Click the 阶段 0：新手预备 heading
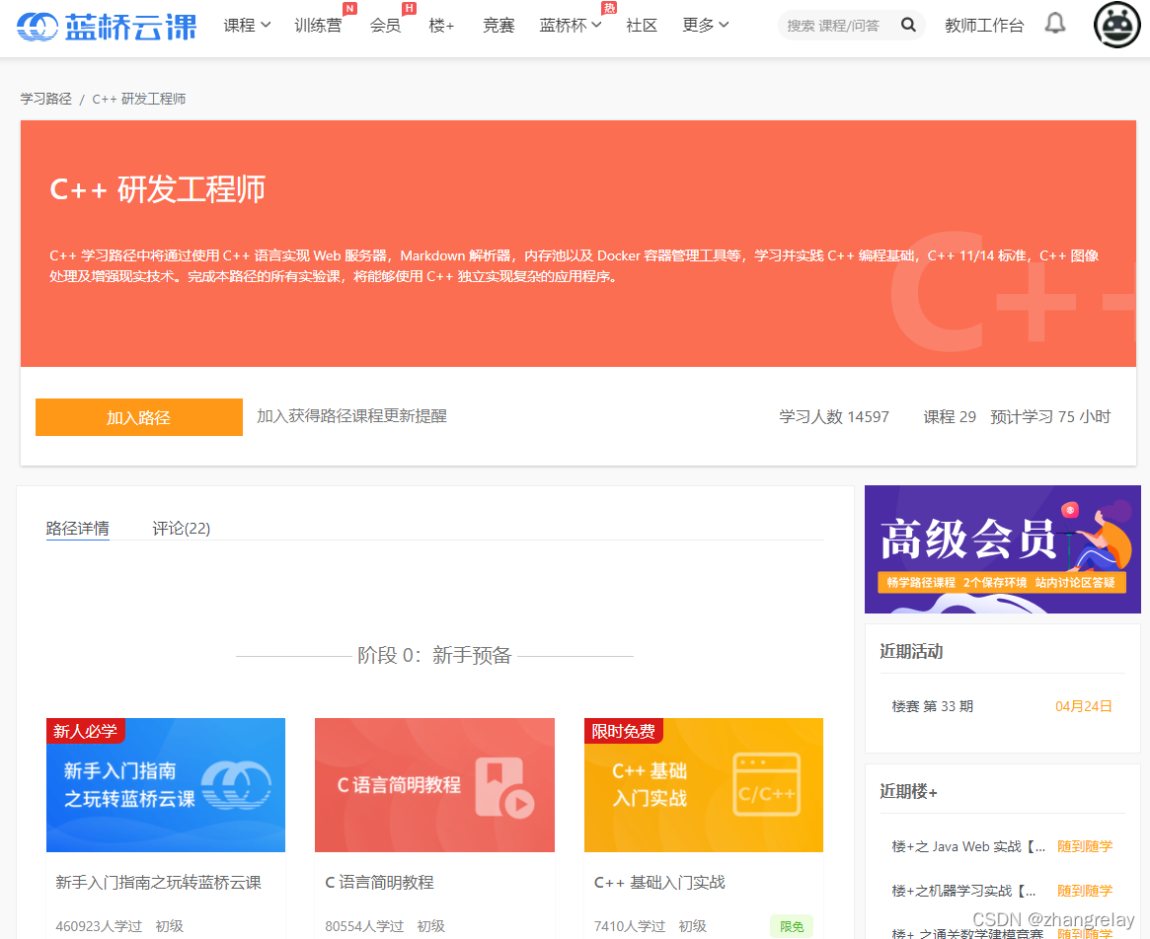The height and width of the screenshot is (939, 1150). tap(434, 655)
